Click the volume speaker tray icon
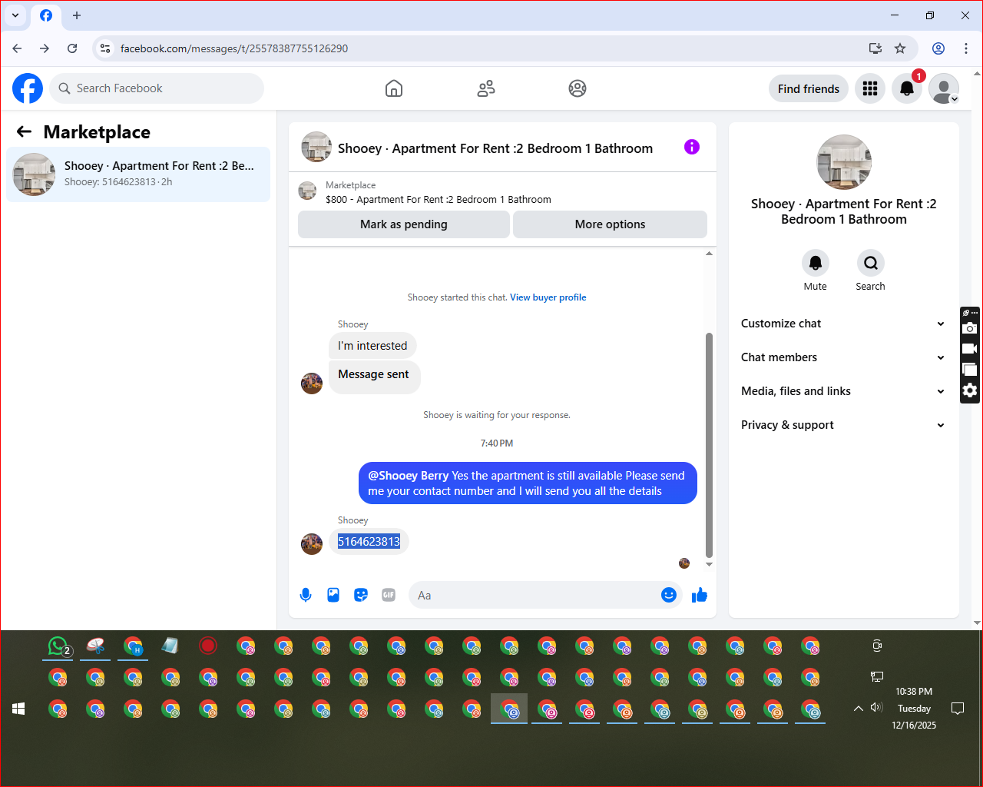This screenshot has height=787, width=983. pos(876,707)
